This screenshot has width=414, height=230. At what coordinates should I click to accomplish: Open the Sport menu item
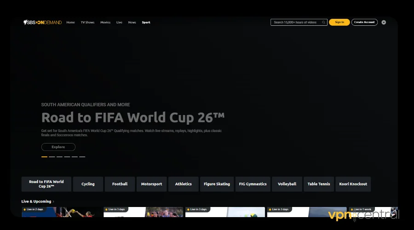click(x=146, y=22)
